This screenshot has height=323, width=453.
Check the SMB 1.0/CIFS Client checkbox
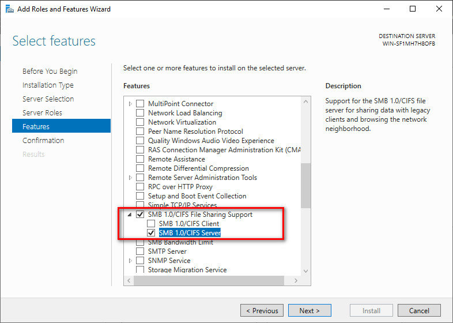pyautogui.click(x=151, y=224)
